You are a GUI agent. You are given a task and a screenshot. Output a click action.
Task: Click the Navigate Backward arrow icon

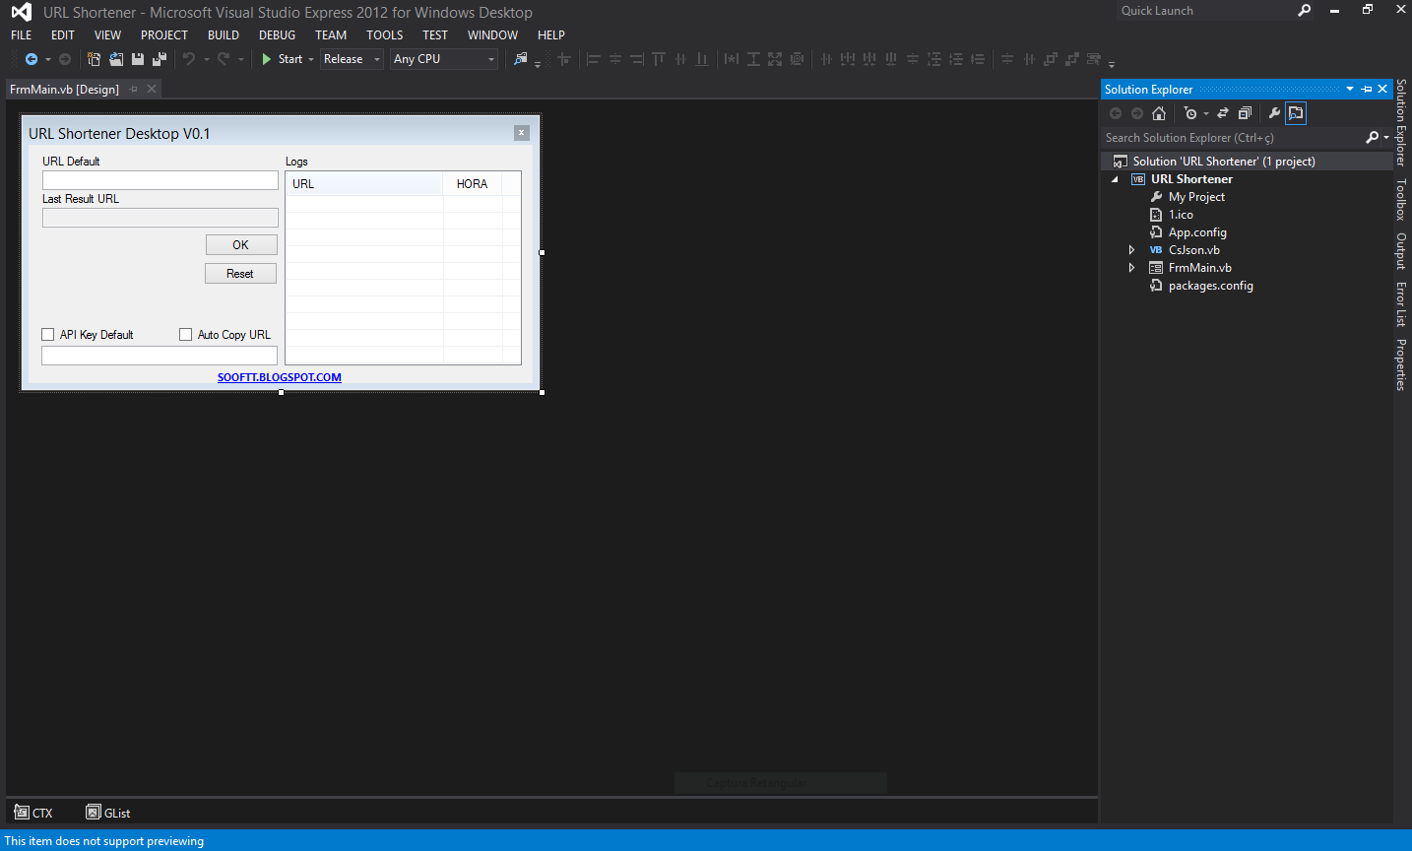click(31, 59)
